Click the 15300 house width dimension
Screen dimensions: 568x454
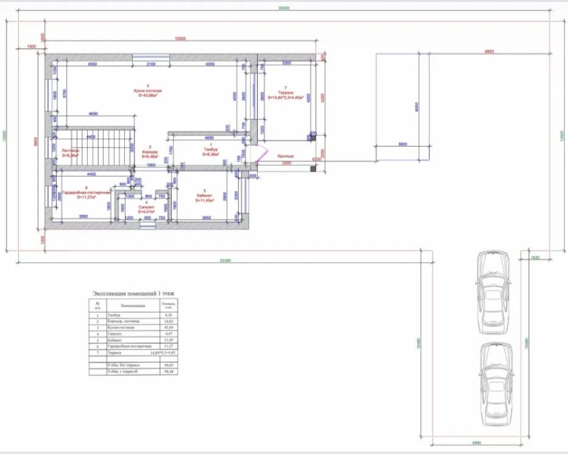pyautogui.click(x=180, y=38)
